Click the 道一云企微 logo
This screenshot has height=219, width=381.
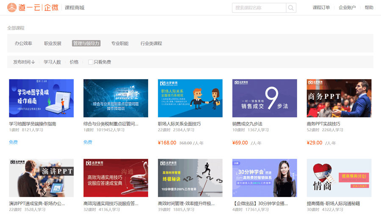(x=33, y=8)
